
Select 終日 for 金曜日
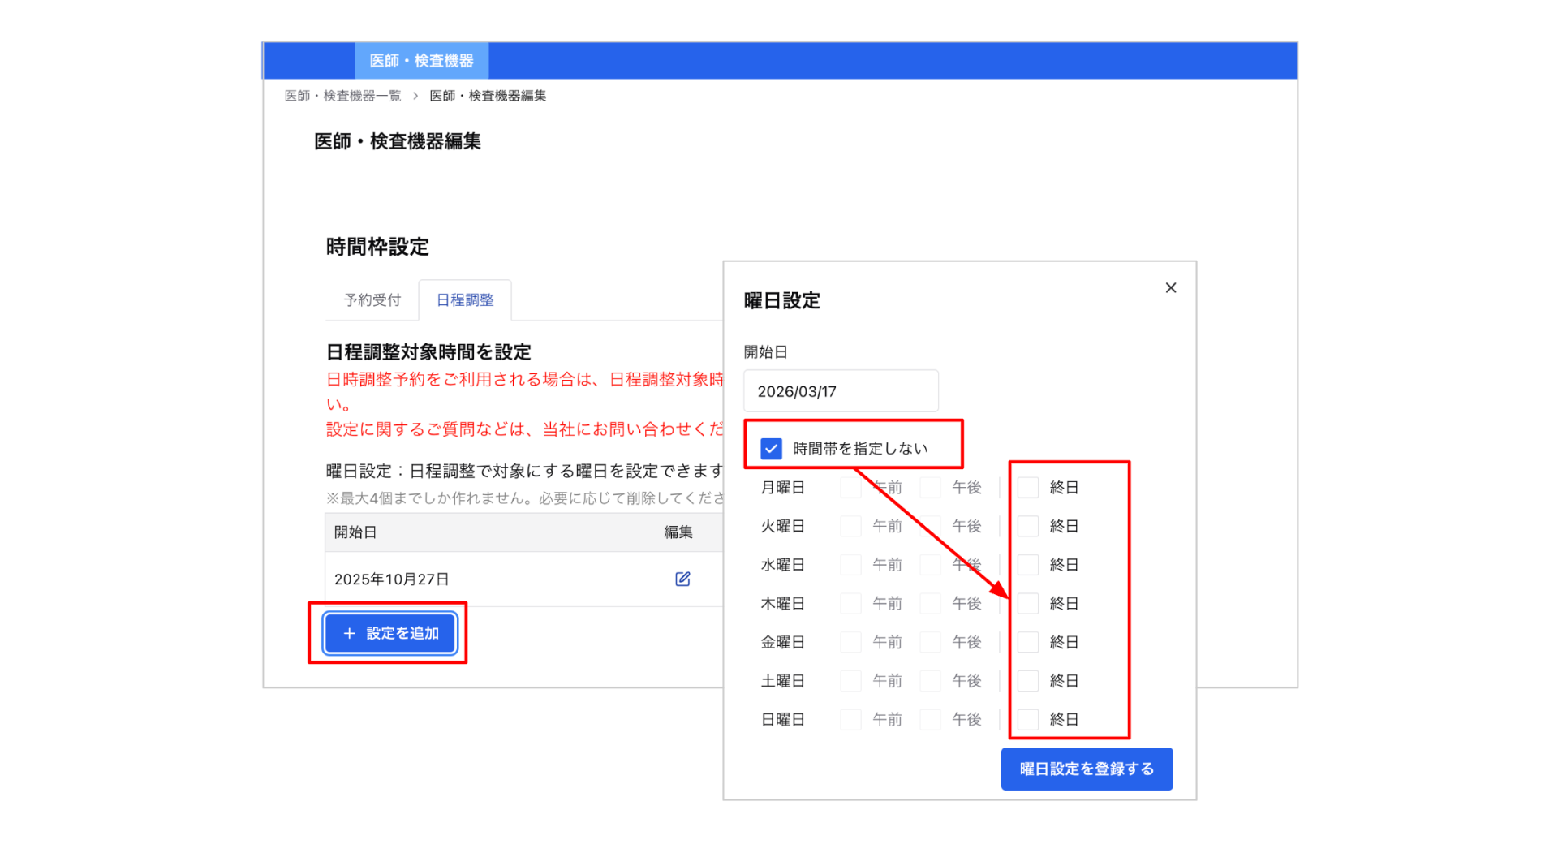click(1028, 642)
